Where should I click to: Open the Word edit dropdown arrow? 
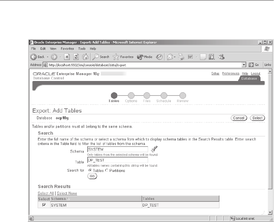pos(196,57)
